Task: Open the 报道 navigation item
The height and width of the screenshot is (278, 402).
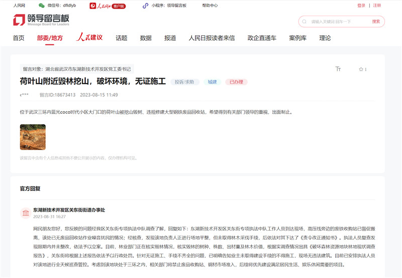Action: [x=170, y=38]
